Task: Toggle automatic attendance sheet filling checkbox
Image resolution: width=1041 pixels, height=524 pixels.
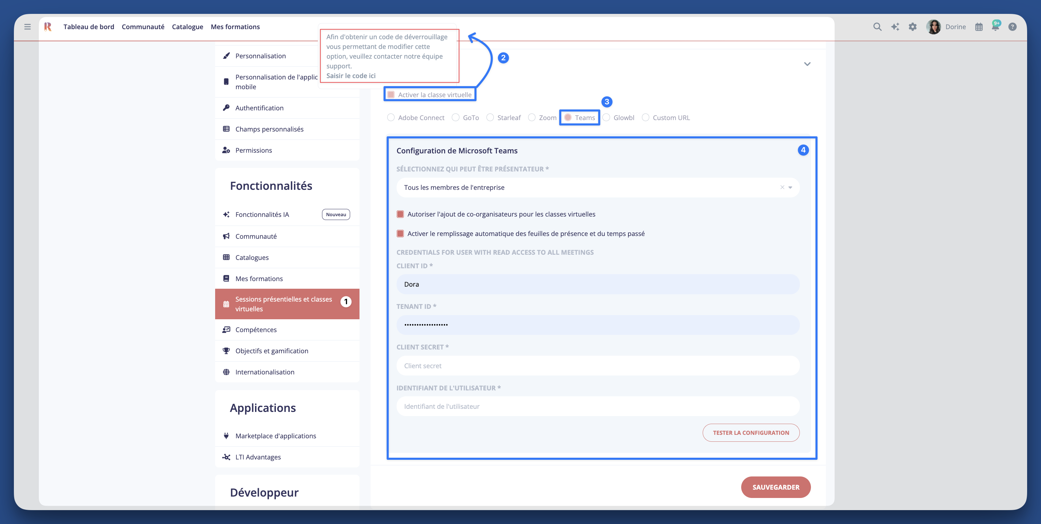Action: click(400, 234)
